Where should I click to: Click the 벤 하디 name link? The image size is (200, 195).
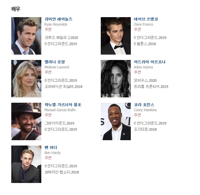[51, 148]
